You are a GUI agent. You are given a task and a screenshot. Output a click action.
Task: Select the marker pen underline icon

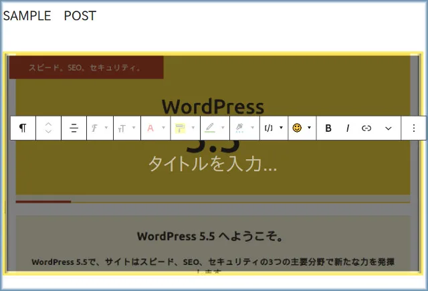click(209, 128)
